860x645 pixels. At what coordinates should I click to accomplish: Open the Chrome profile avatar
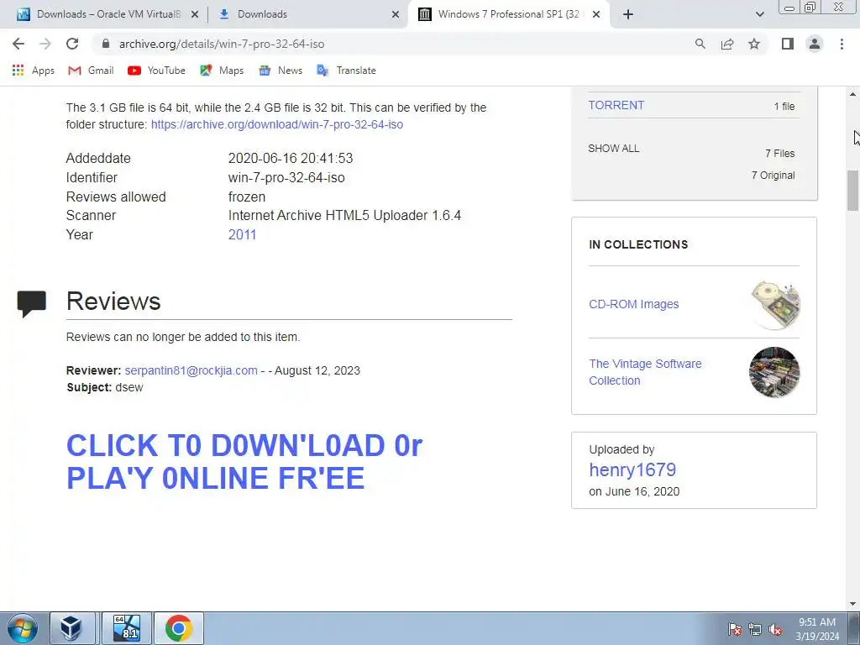point(815,44)
